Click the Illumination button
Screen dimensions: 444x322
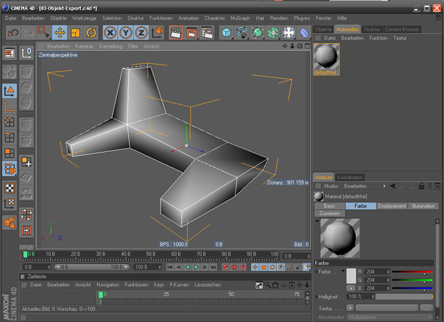click(423, 206)
